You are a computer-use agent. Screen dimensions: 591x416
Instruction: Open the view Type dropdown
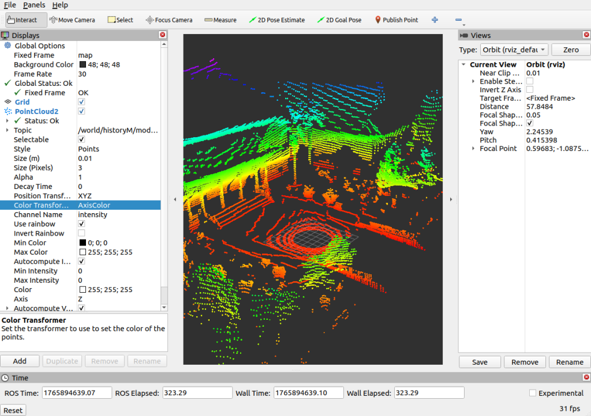pos(513,50)
